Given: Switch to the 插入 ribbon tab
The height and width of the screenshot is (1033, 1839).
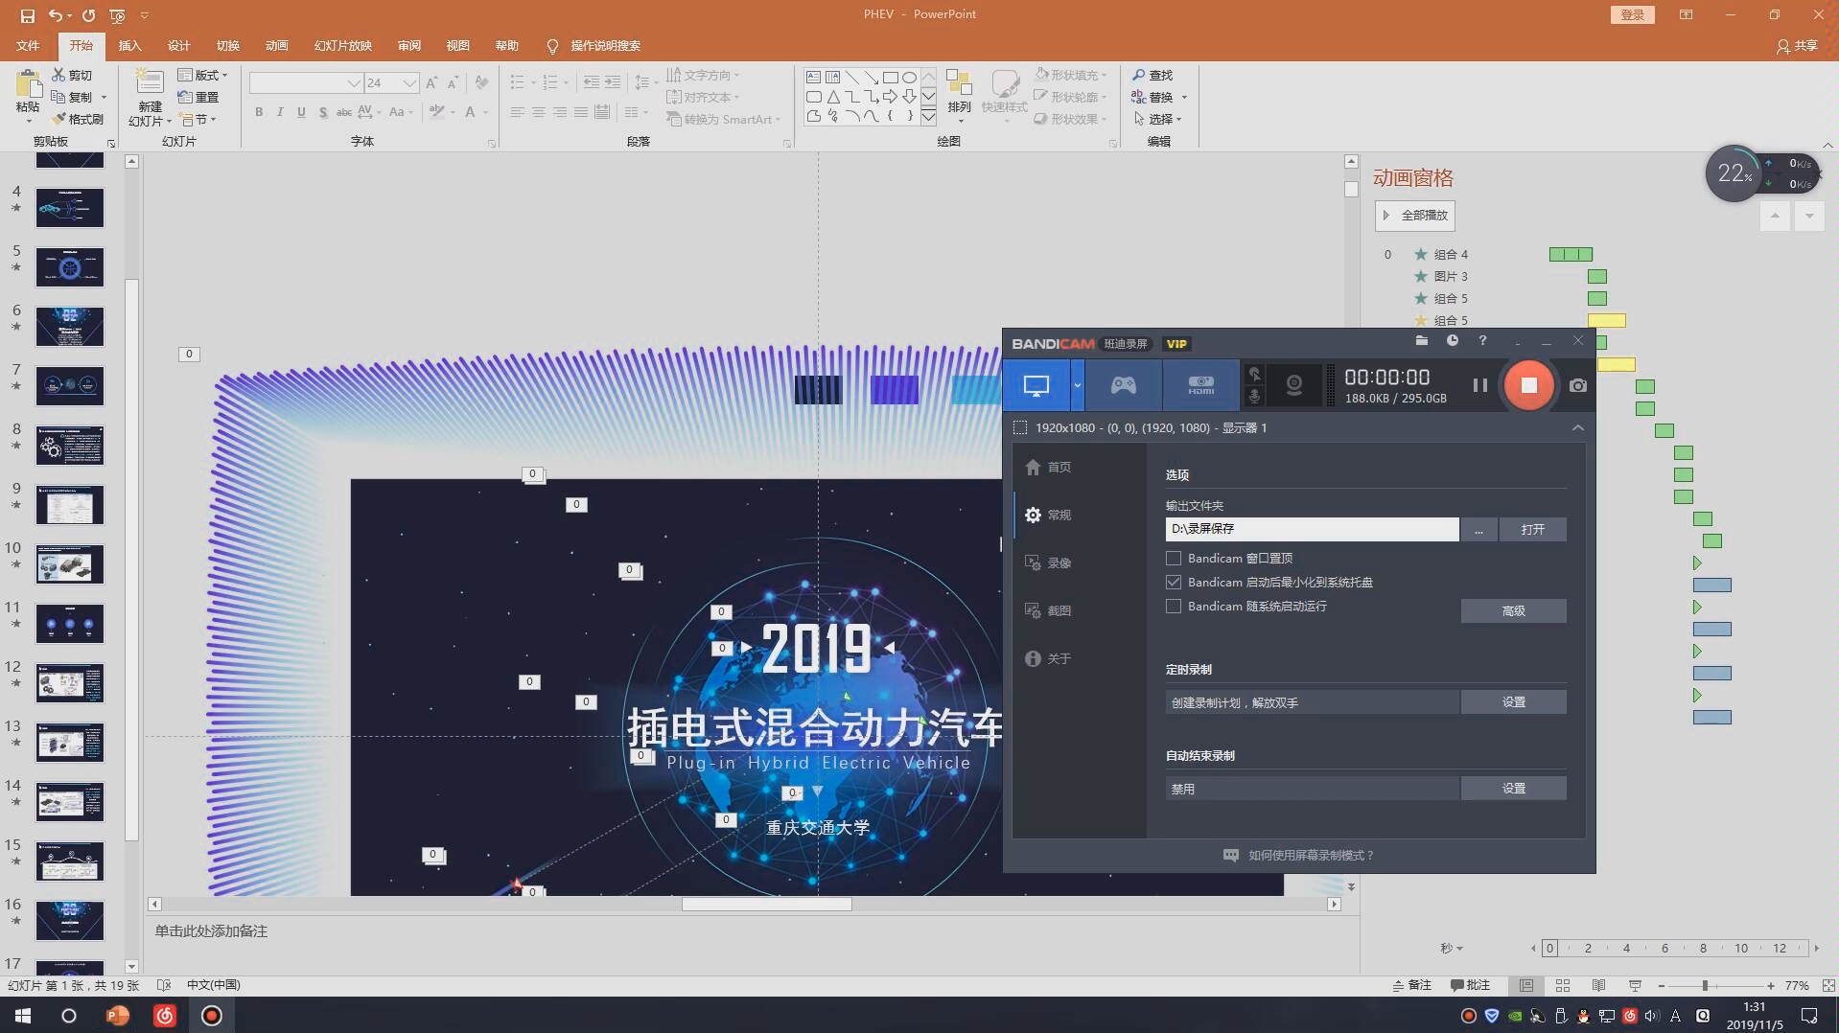Looking at the screenshot, I should 129,46.
